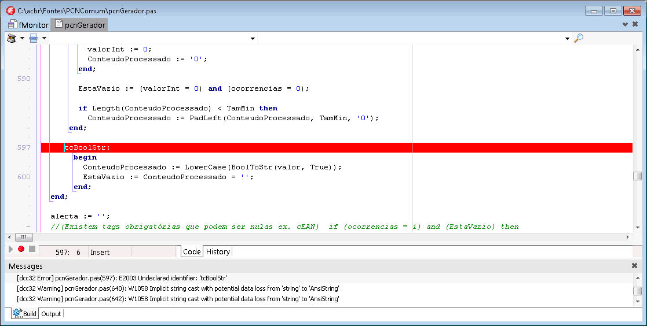Switch to the History view tab

(218, 251)
